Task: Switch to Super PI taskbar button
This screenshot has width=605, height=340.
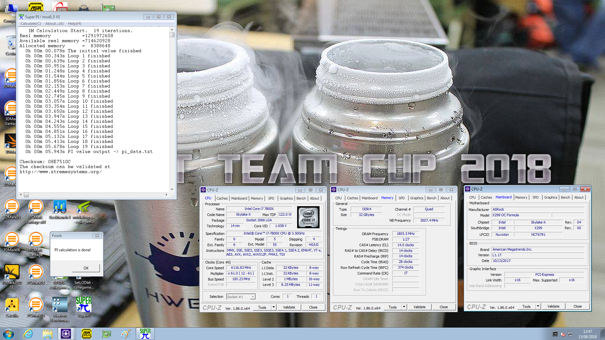Action: click(x=145, y=334)
